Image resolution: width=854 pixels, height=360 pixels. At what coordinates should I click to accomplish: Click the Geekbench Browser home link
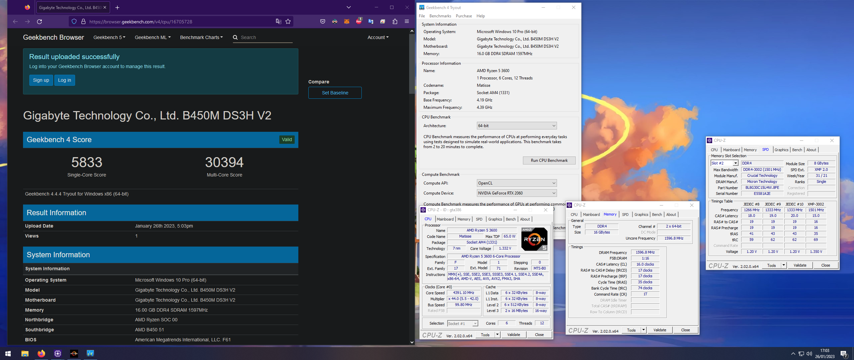click(x=53, y=37)
